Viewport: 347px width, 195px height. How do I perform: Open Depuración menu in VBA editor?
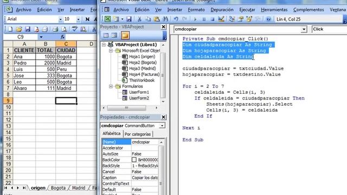point(222,10)
